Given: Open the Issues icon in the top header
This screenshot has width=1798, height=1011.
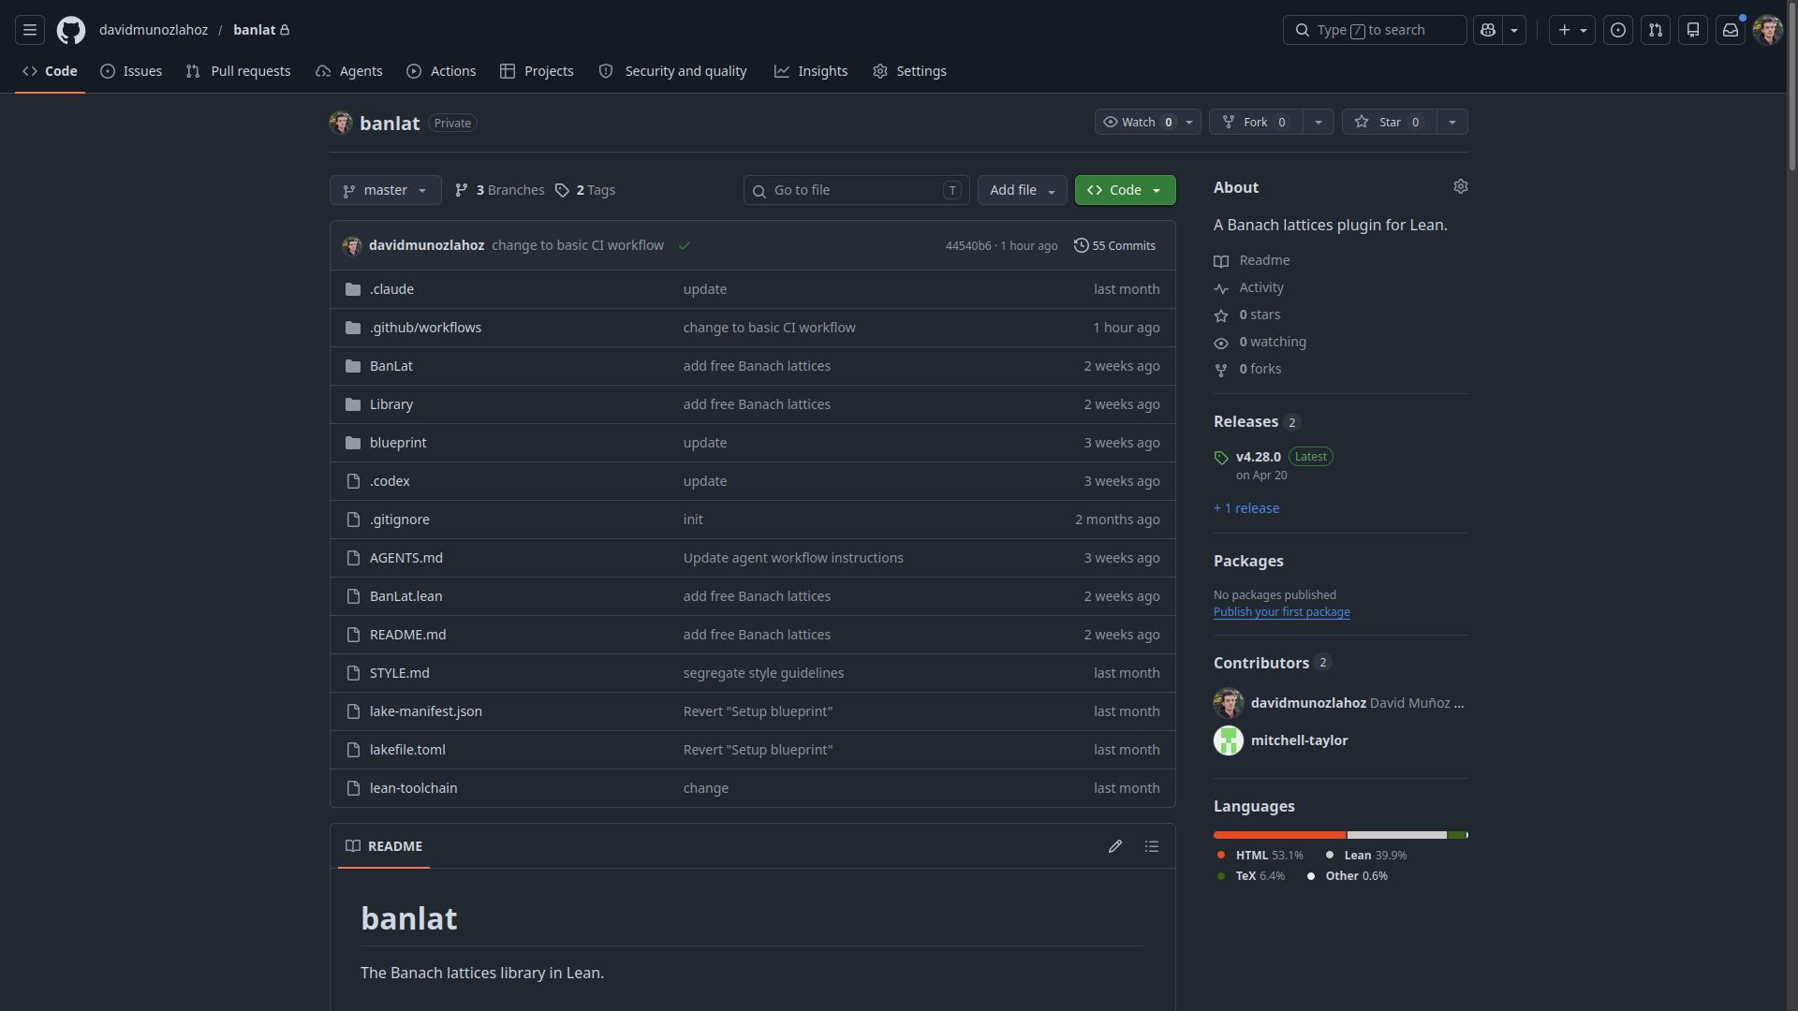Looking at the screenshot, I should [1618, 30].
